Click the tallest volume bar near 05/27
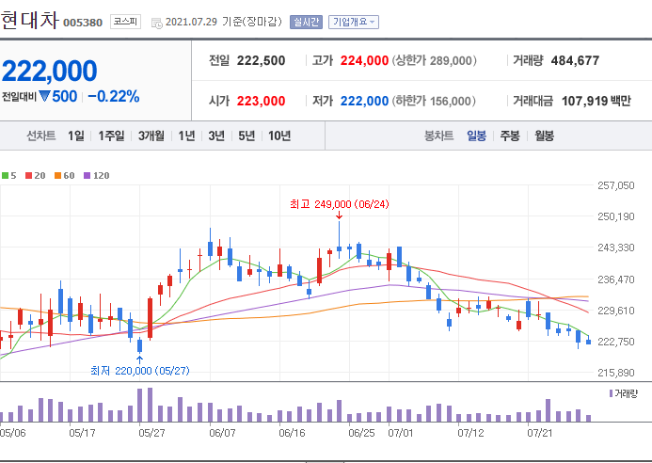This screenshot has height=463, width=652. point(151,405)
